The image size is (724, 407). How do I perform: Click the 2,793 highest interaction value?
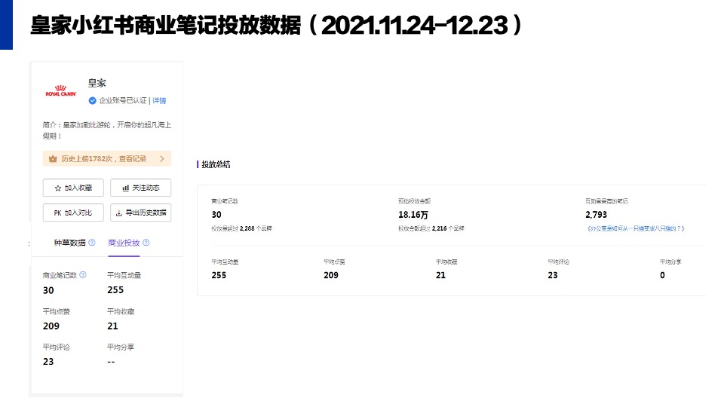point(596,215)
